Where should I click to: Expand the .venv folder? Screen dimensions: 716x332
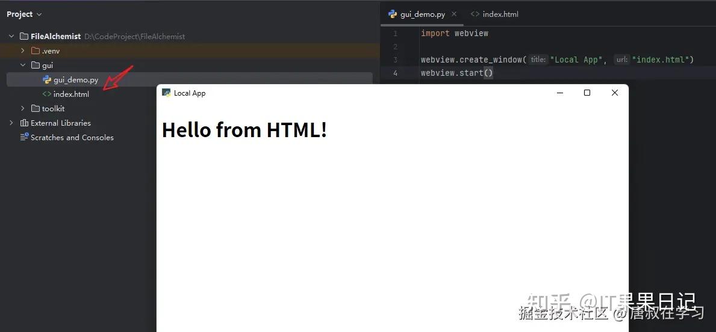click(x=22, y=51)
